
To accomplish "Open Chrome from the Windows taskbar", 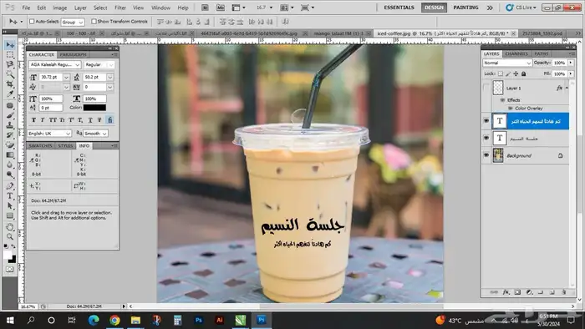I will pos(114,320).
